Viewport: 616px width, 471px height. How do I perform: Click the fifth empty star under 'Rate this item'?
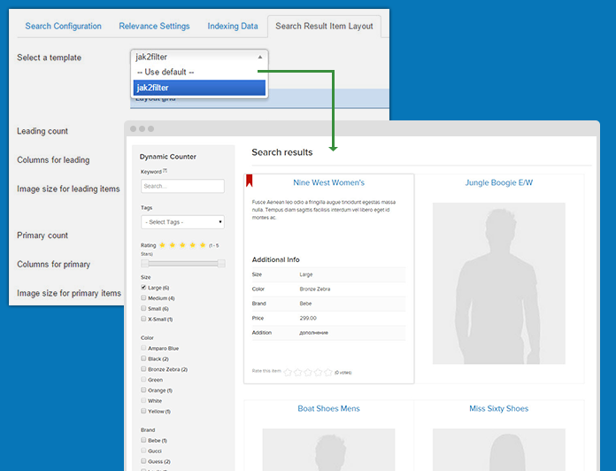click(328, 372)
